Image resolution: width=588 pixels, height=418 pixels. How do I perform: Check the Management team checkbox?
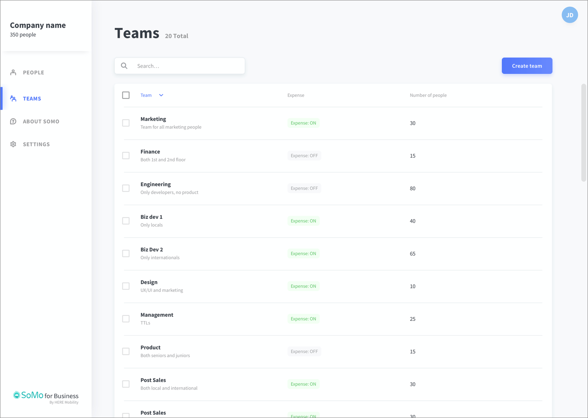(x=126, y=319)
